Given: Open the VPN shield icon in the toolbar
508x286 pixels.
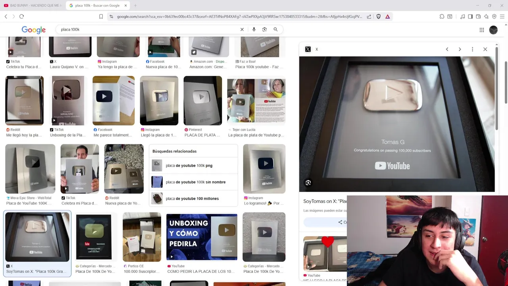Looking at the screenshot, I should pyautogui.click(x=494, y=16).
